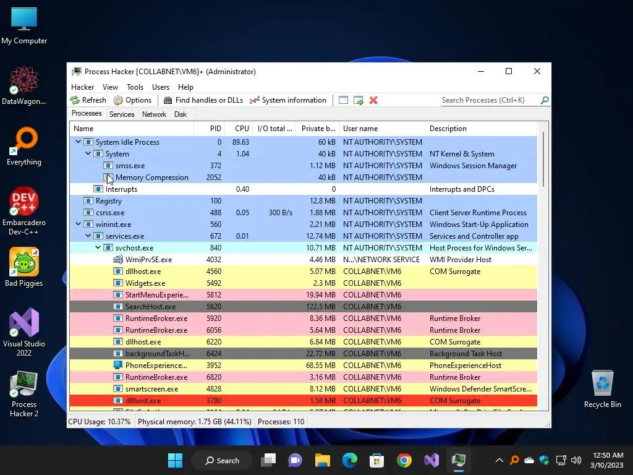The height and width of the screenshot is (475, 633).
Task: Open File Explorer from the taskbar
Action: 323,460
